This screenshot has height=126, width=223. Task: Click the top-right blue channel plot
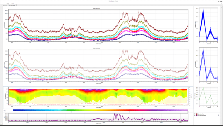tap(208, 25)
